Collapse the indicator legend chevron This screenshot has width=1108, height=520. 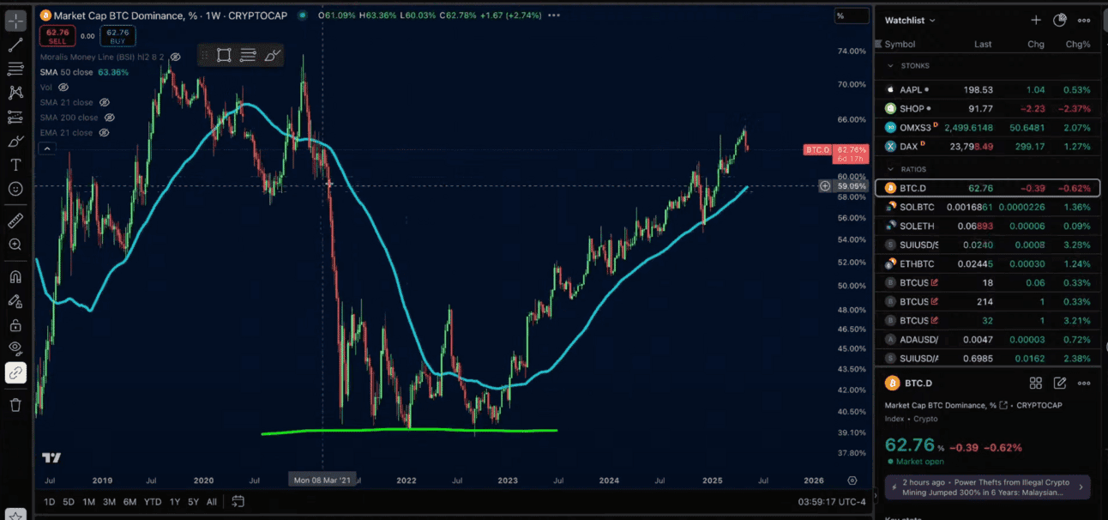47,148
